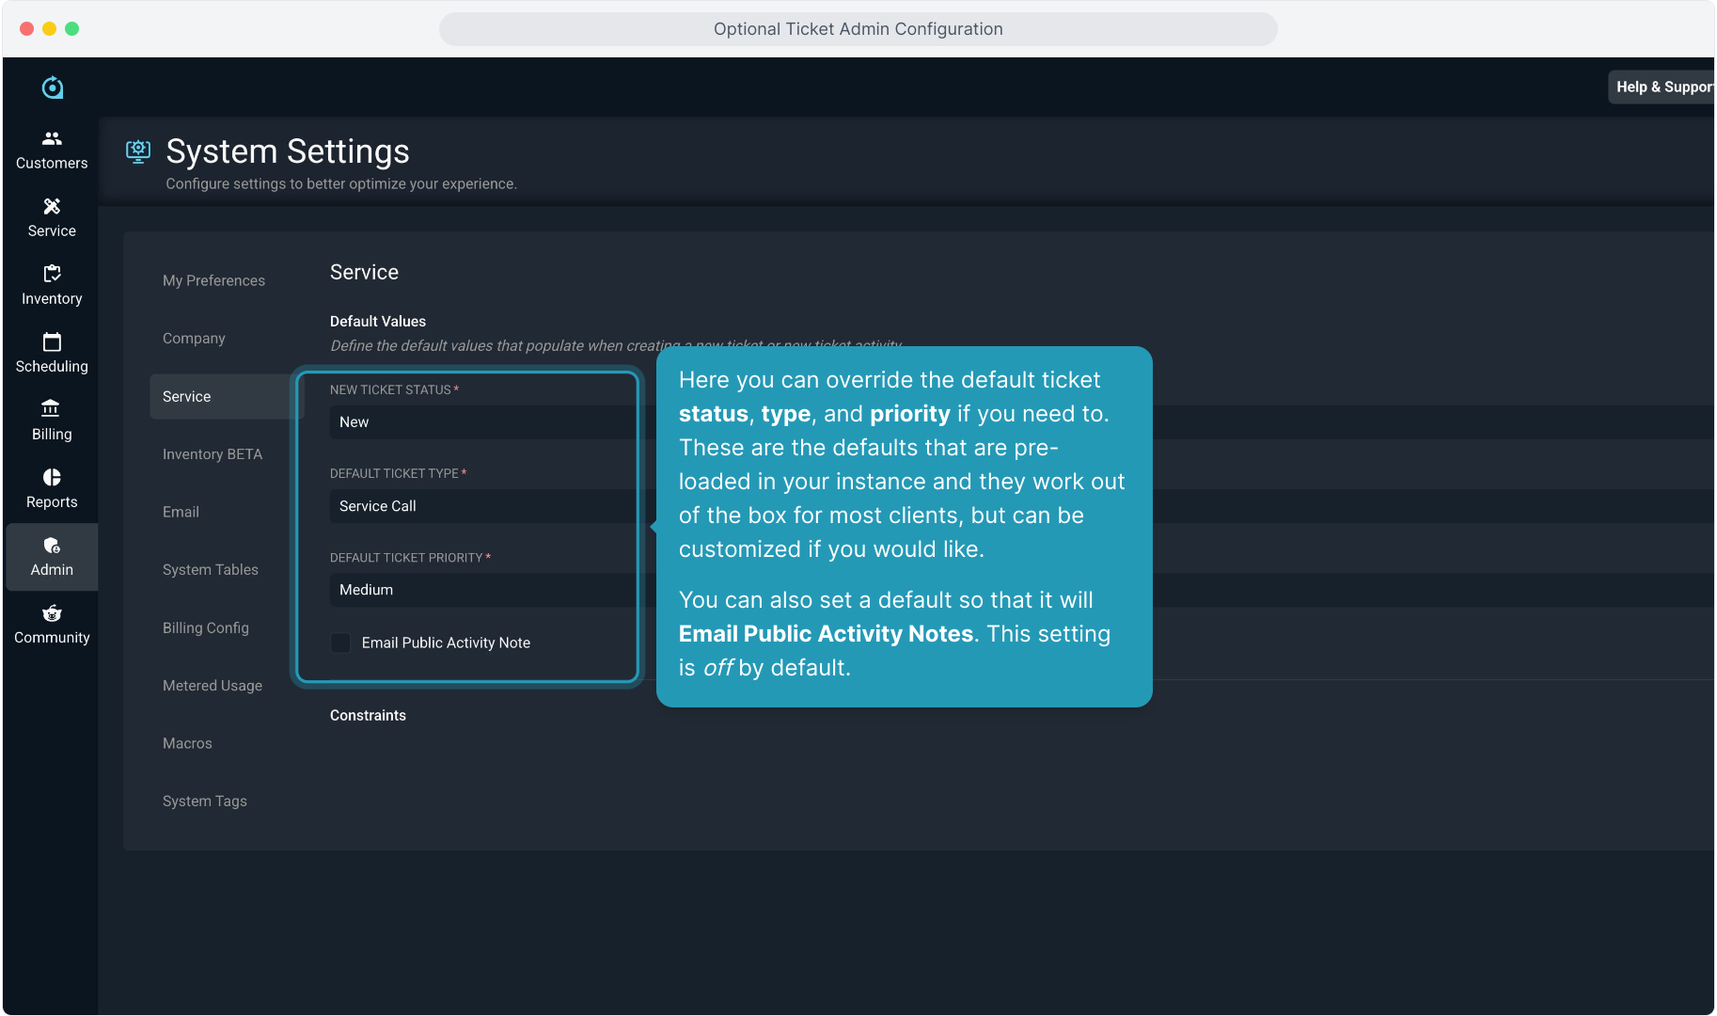
Task: Open the Inventory BETA settings tab
Action: (212, 454)
